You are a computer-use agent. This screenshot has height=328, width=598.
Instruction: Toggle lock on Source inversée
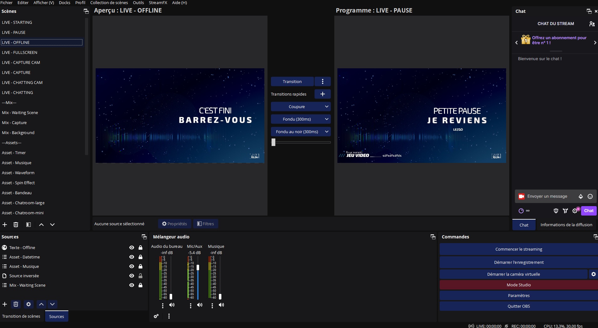coord(140,276)
